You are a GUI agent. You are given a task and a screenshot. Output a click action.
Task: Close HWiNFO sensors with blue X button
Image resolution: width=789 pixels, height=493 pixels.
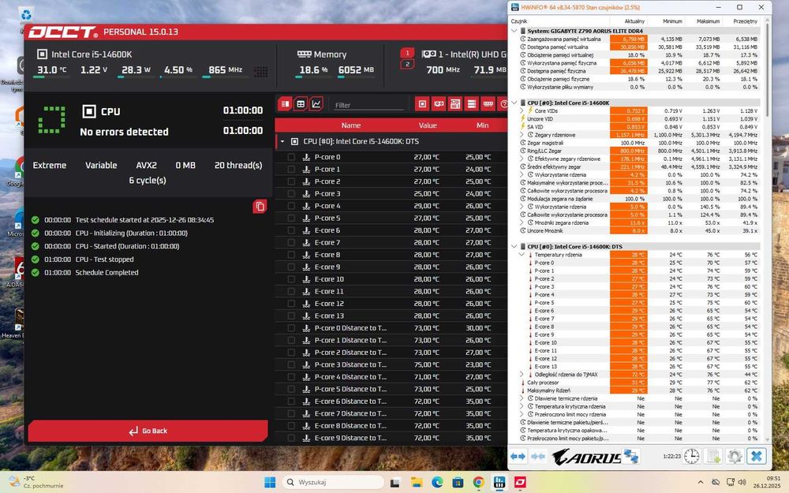point(757,456)
